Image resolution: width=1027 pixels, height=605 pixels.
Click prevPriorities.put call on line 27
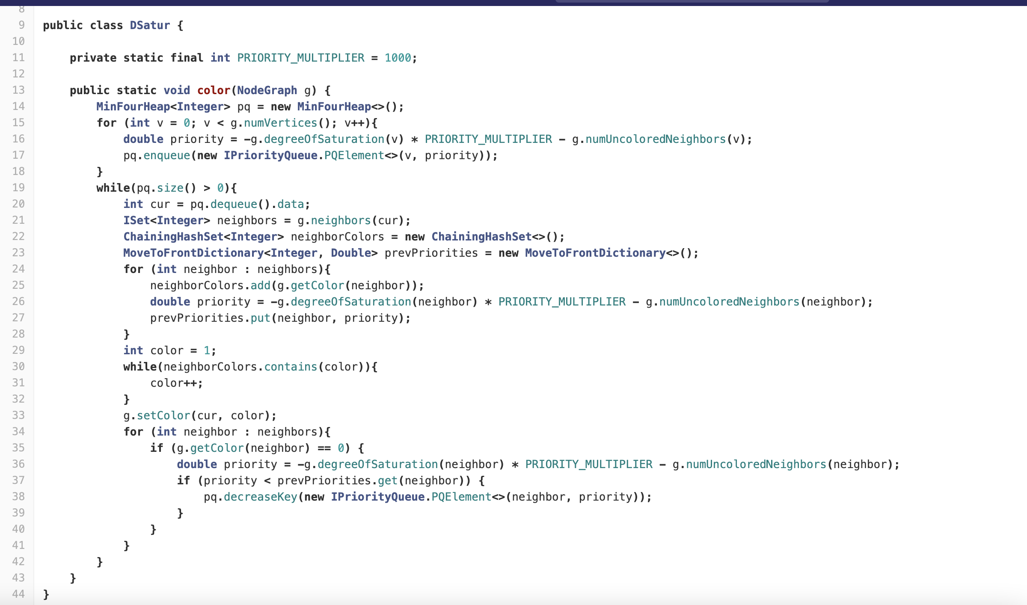point(260,318)
